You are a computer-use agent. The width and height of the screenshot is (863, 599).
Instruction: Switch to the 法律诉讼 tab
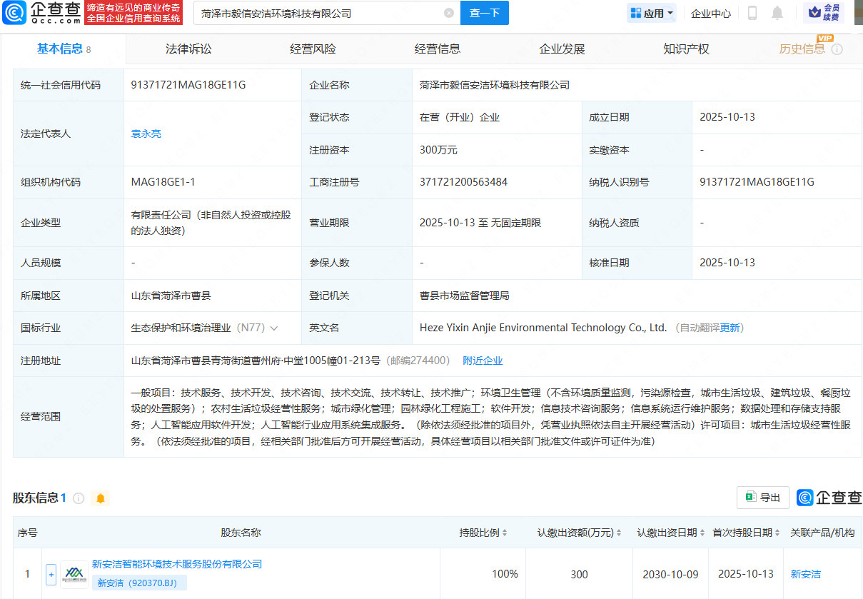(188, 49)
